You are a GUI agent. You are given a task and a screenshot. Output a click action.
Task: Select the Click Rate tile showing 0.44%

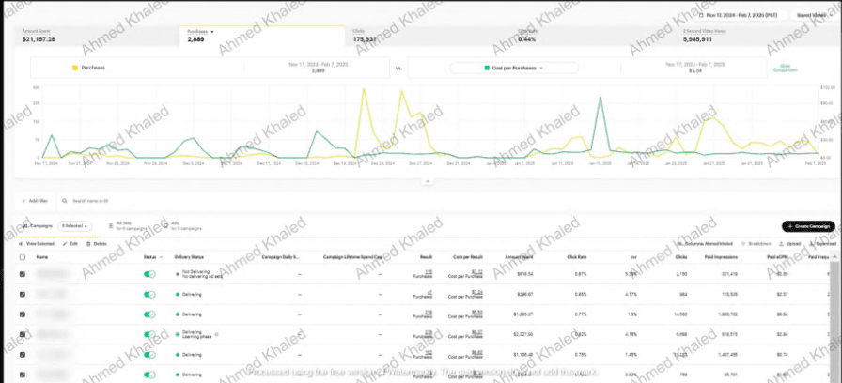click(592, 36)
